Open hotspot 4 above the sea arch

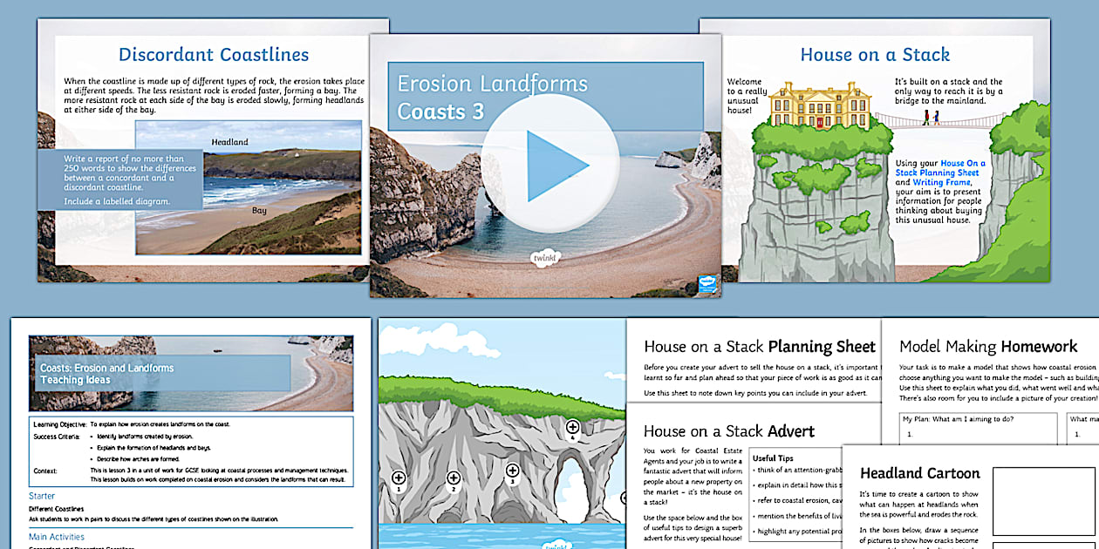[x=573, y=425]
